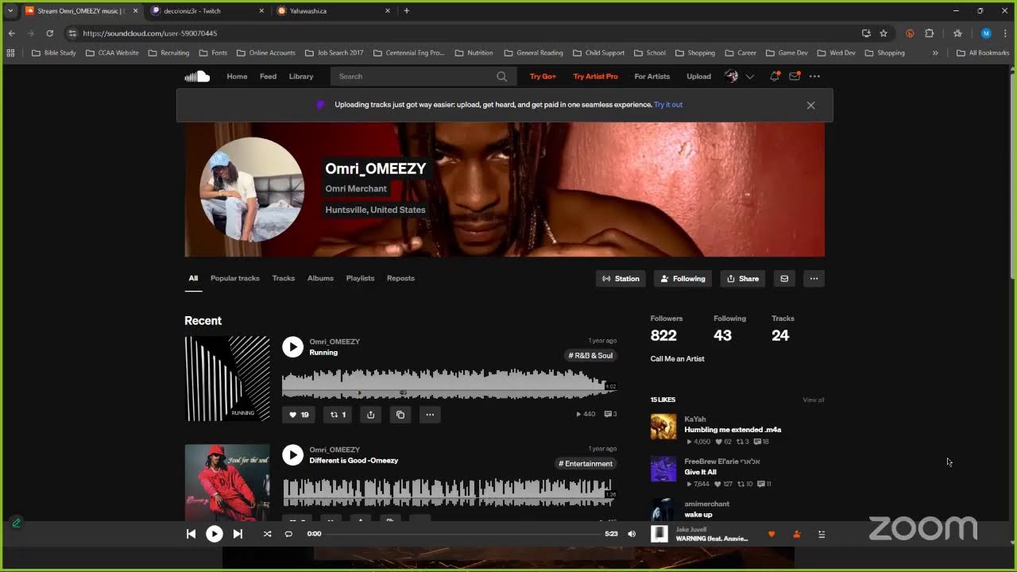Image resolution: width=1017 pixels, height=572 pixels.
Task: Click Try Go+ link
Action: click(x=543, y=76)
